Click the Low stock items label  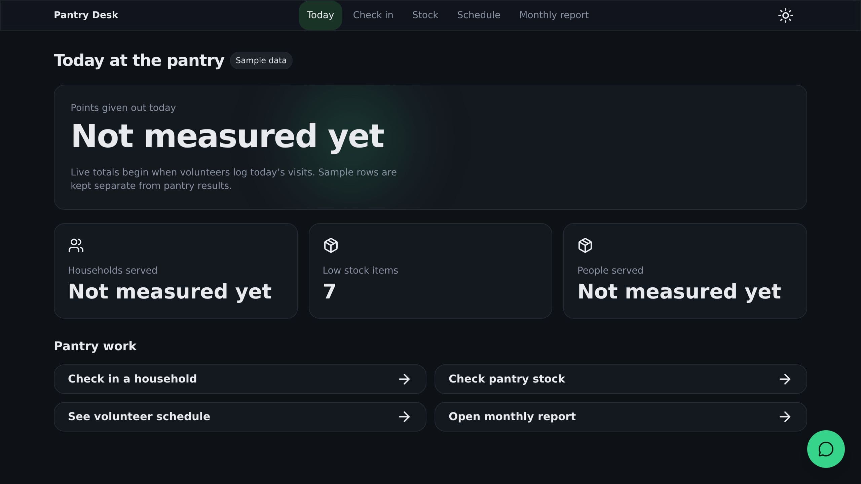[x=360, y=270]
